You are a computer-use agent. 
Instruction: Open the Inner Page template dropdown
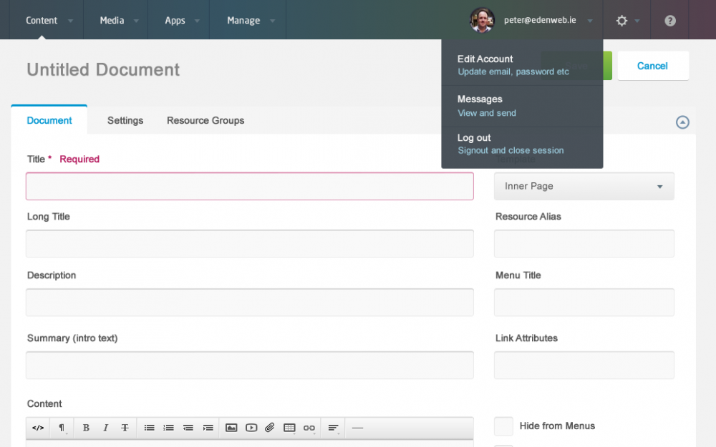point(584,186)
